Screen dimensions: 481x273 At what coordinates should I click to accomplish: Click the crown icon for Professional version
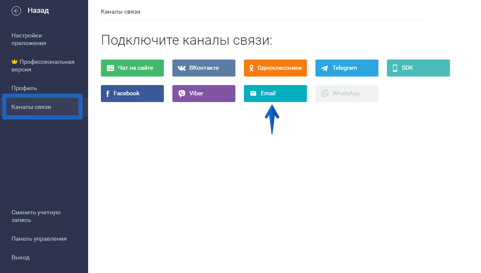coord(14,62)
